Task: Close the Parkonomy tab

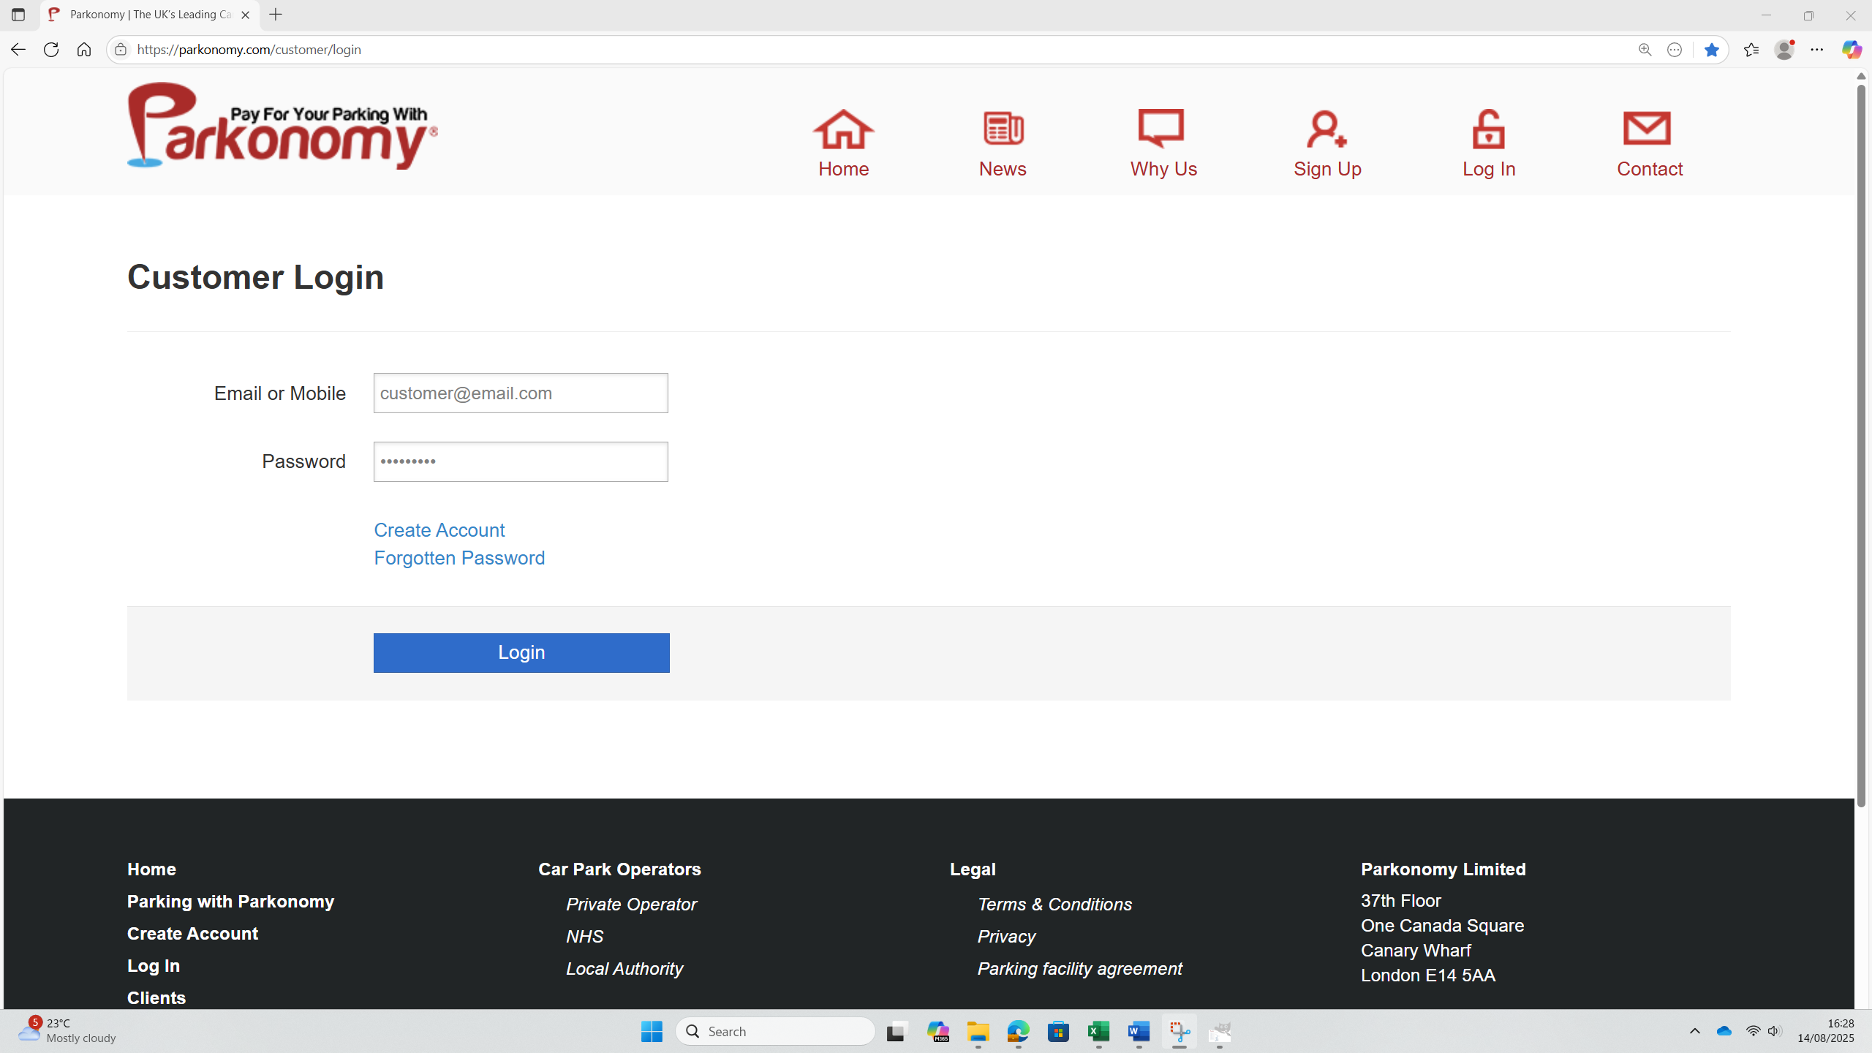Action: pyautogui.click(x=246, y=15)
